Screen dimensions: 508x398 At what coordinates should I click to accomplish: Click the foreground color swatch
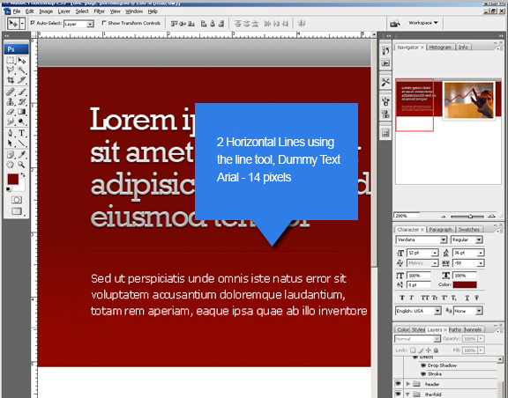pos(12,179)
